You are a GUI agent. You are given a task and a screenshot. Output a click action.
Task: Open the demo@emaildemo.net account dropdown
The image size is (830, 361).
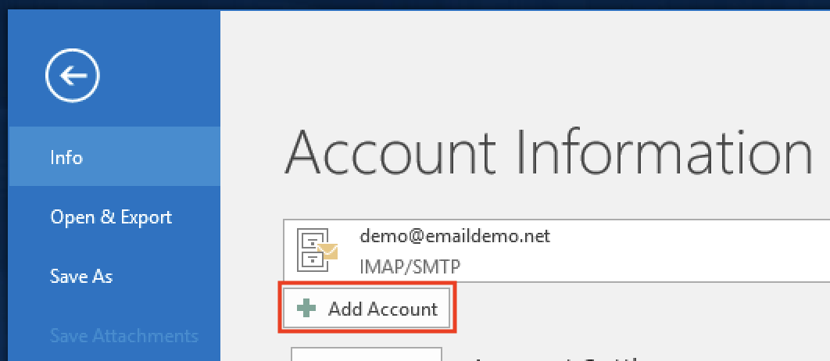tap(556, 250)
